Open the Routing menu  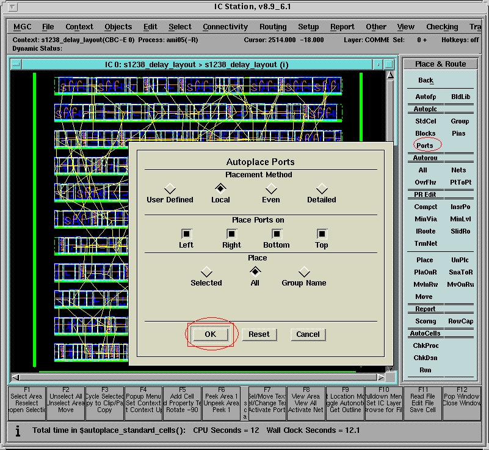click(x=272, y=27)
